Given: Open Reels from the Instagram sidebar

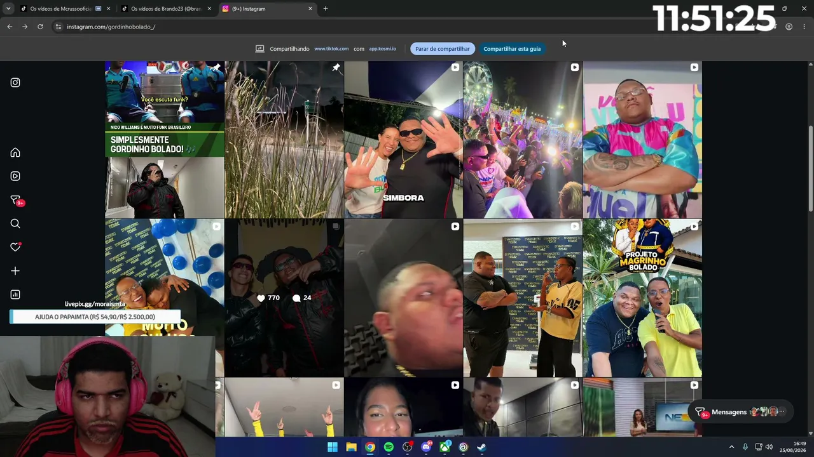Looking at the screenshot, I should [x=15, y=176].
